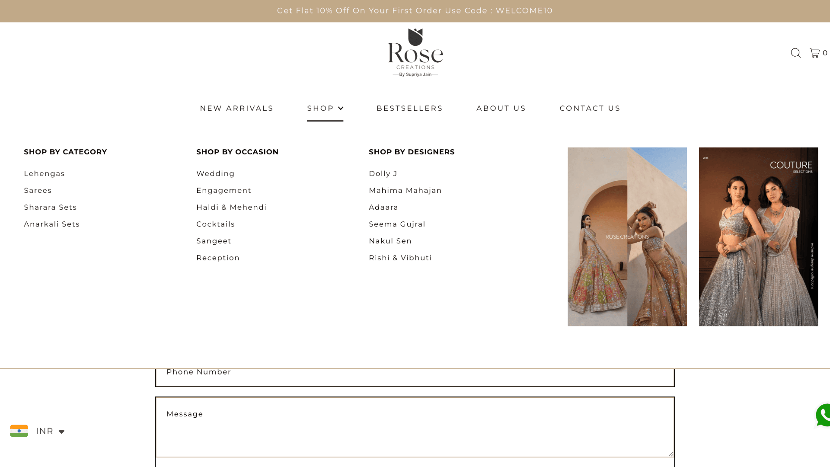Shop the Mahima Mahajan designer collection
The width and height of the screenshot is (830, 467).
[x=405, y=190]
